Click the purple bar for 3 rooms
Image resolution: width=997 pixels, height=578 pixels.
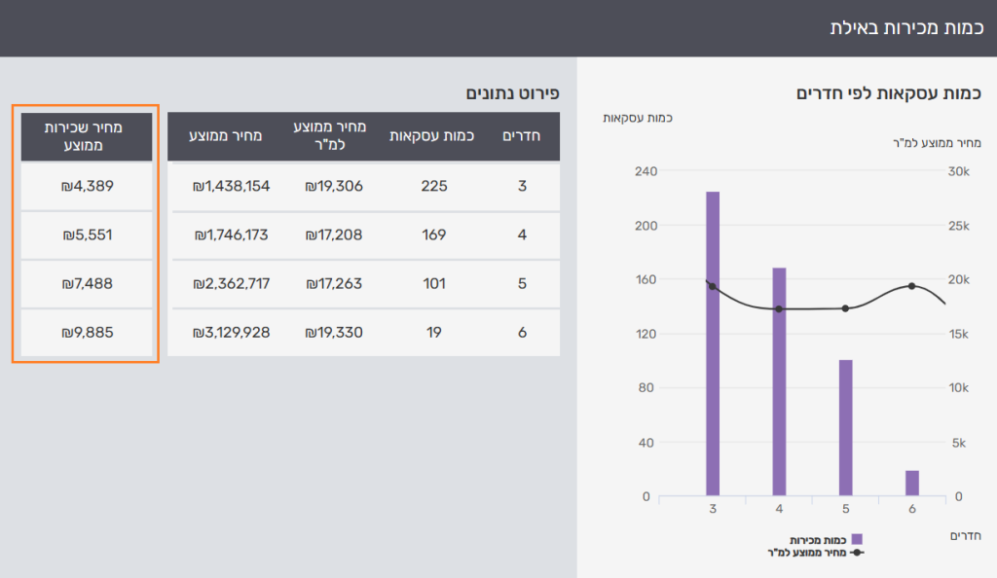click(713, 343)
